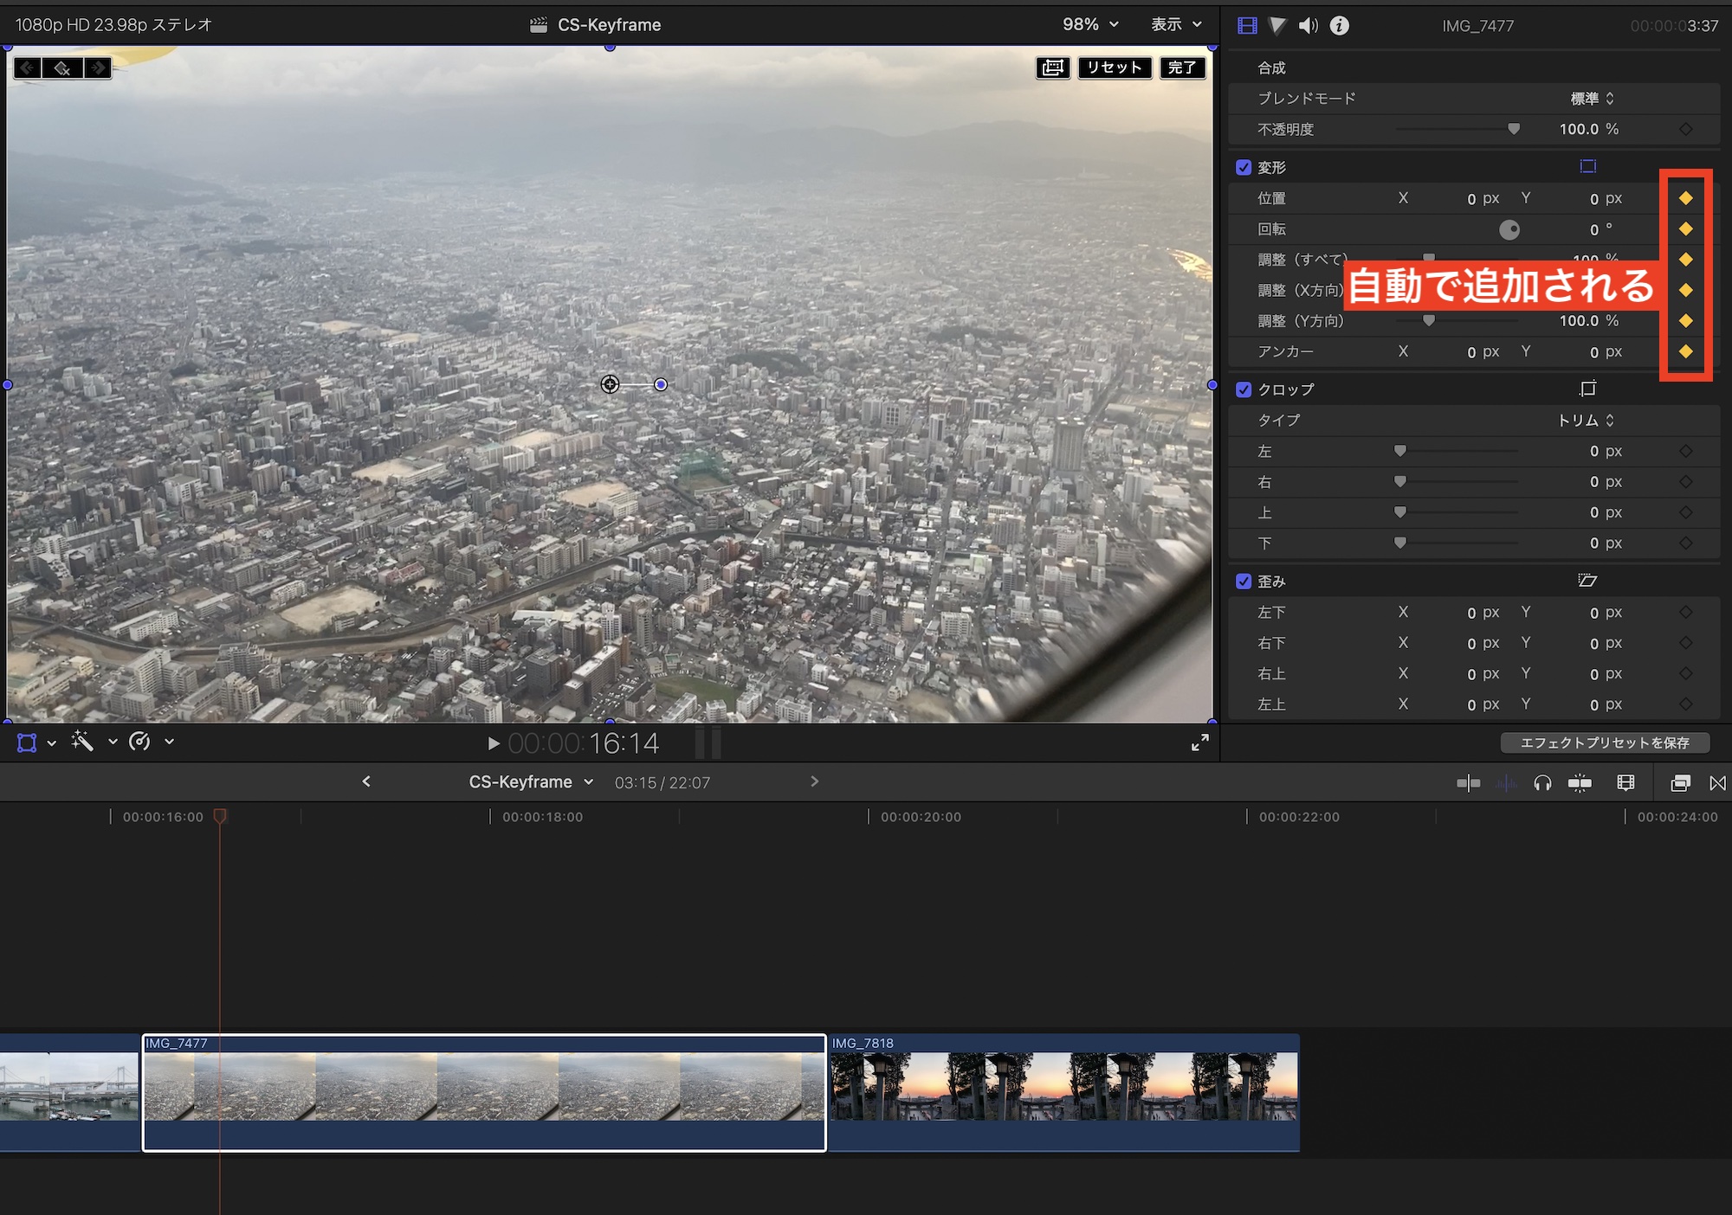The width and height of the screenshot is (1732, 1215).
Task: Click エフェクトプリセットを保存 button
Action: tap(1604, 742)
